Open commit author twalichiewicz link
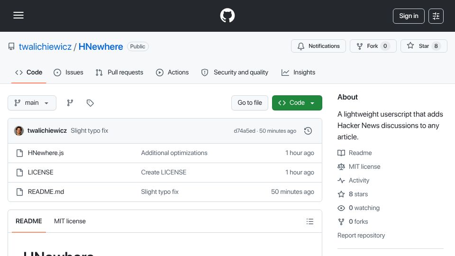Viewport: 455px width, 256px height. (47, 131)
